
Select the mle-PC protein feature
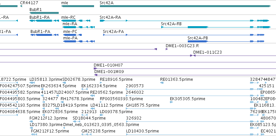(x=72, y=35)
